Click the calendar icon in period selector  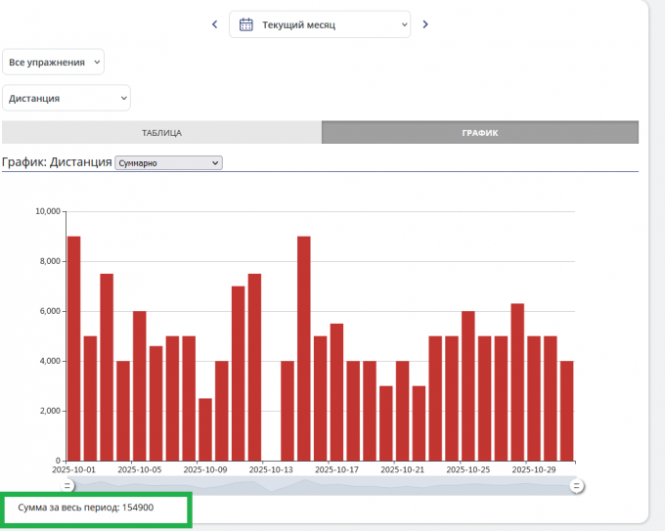[246, 24]
